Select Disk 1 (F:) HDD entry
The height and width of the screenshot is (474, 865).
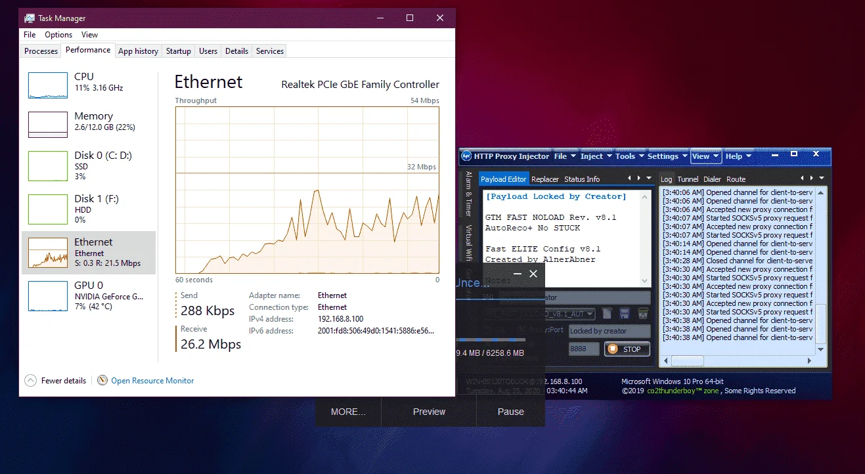point(89,209)
